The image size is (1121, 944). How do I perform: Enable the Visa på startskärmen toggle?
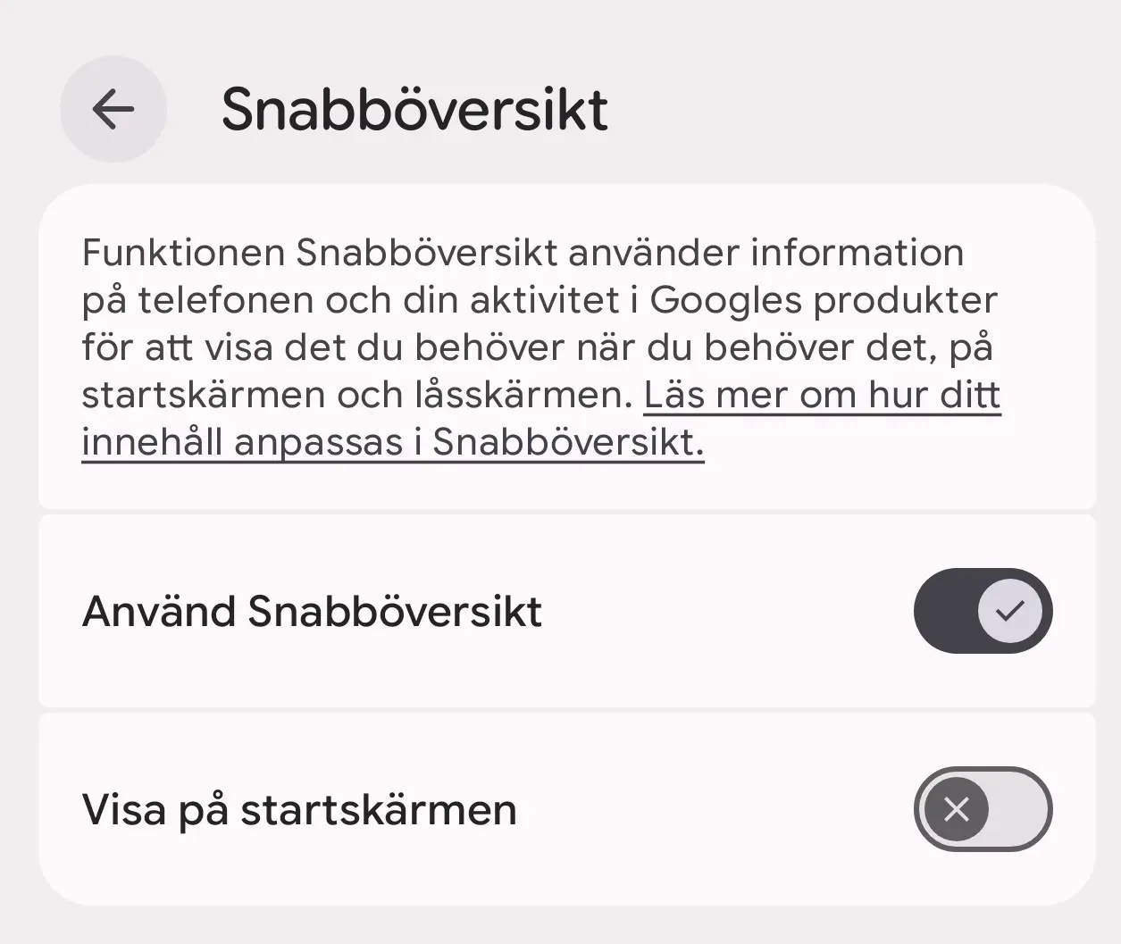coord(983,809)
